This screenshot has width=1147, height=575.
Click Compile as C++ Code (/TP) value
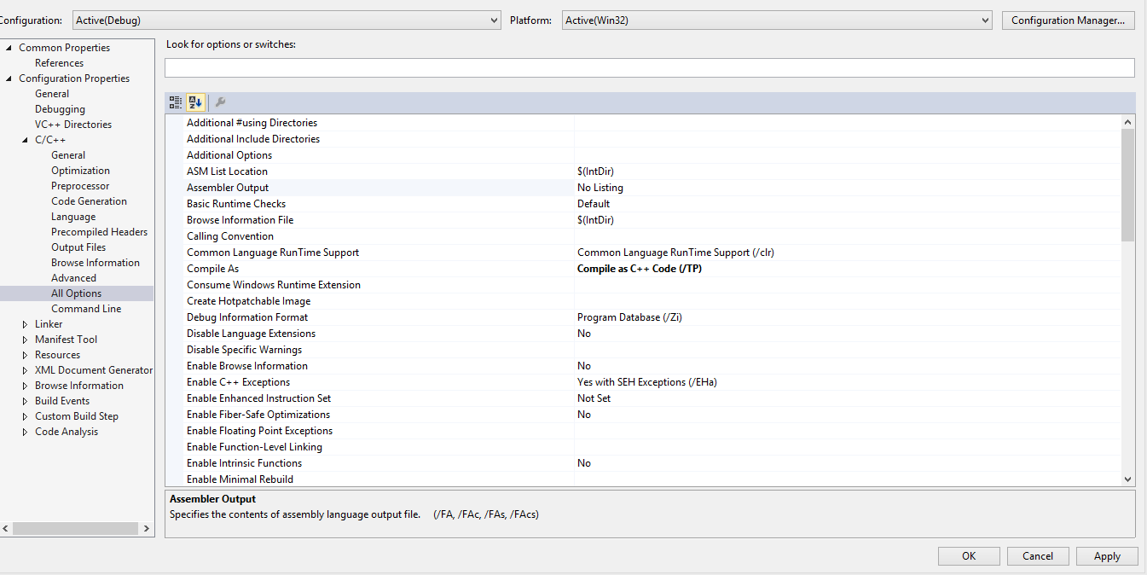tap(640, 269)
